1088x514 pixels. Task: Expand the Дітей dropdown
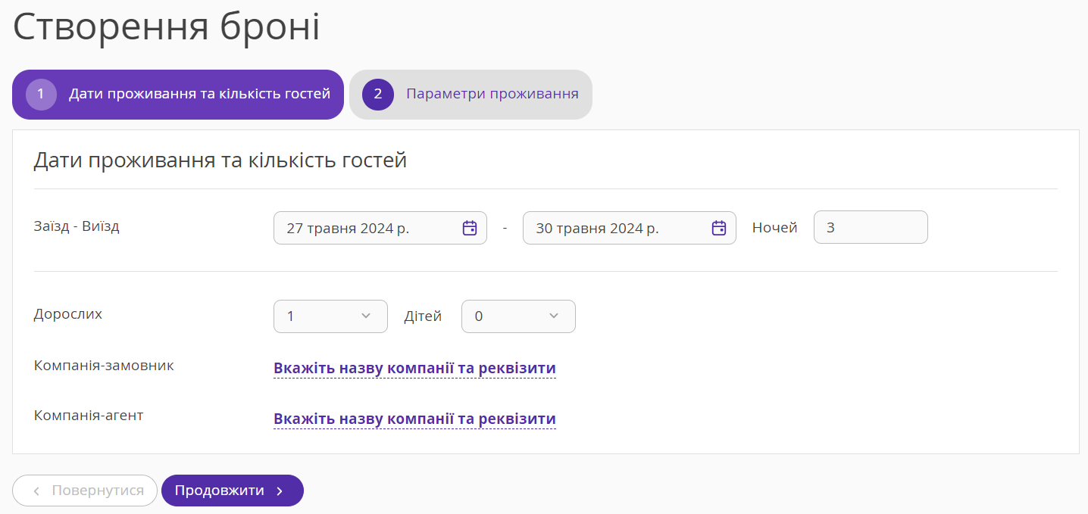518,316
